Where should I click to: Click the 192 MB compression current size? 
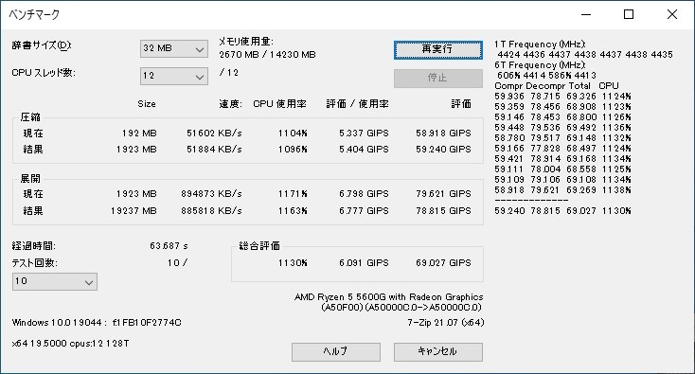(x=139, y=134)
